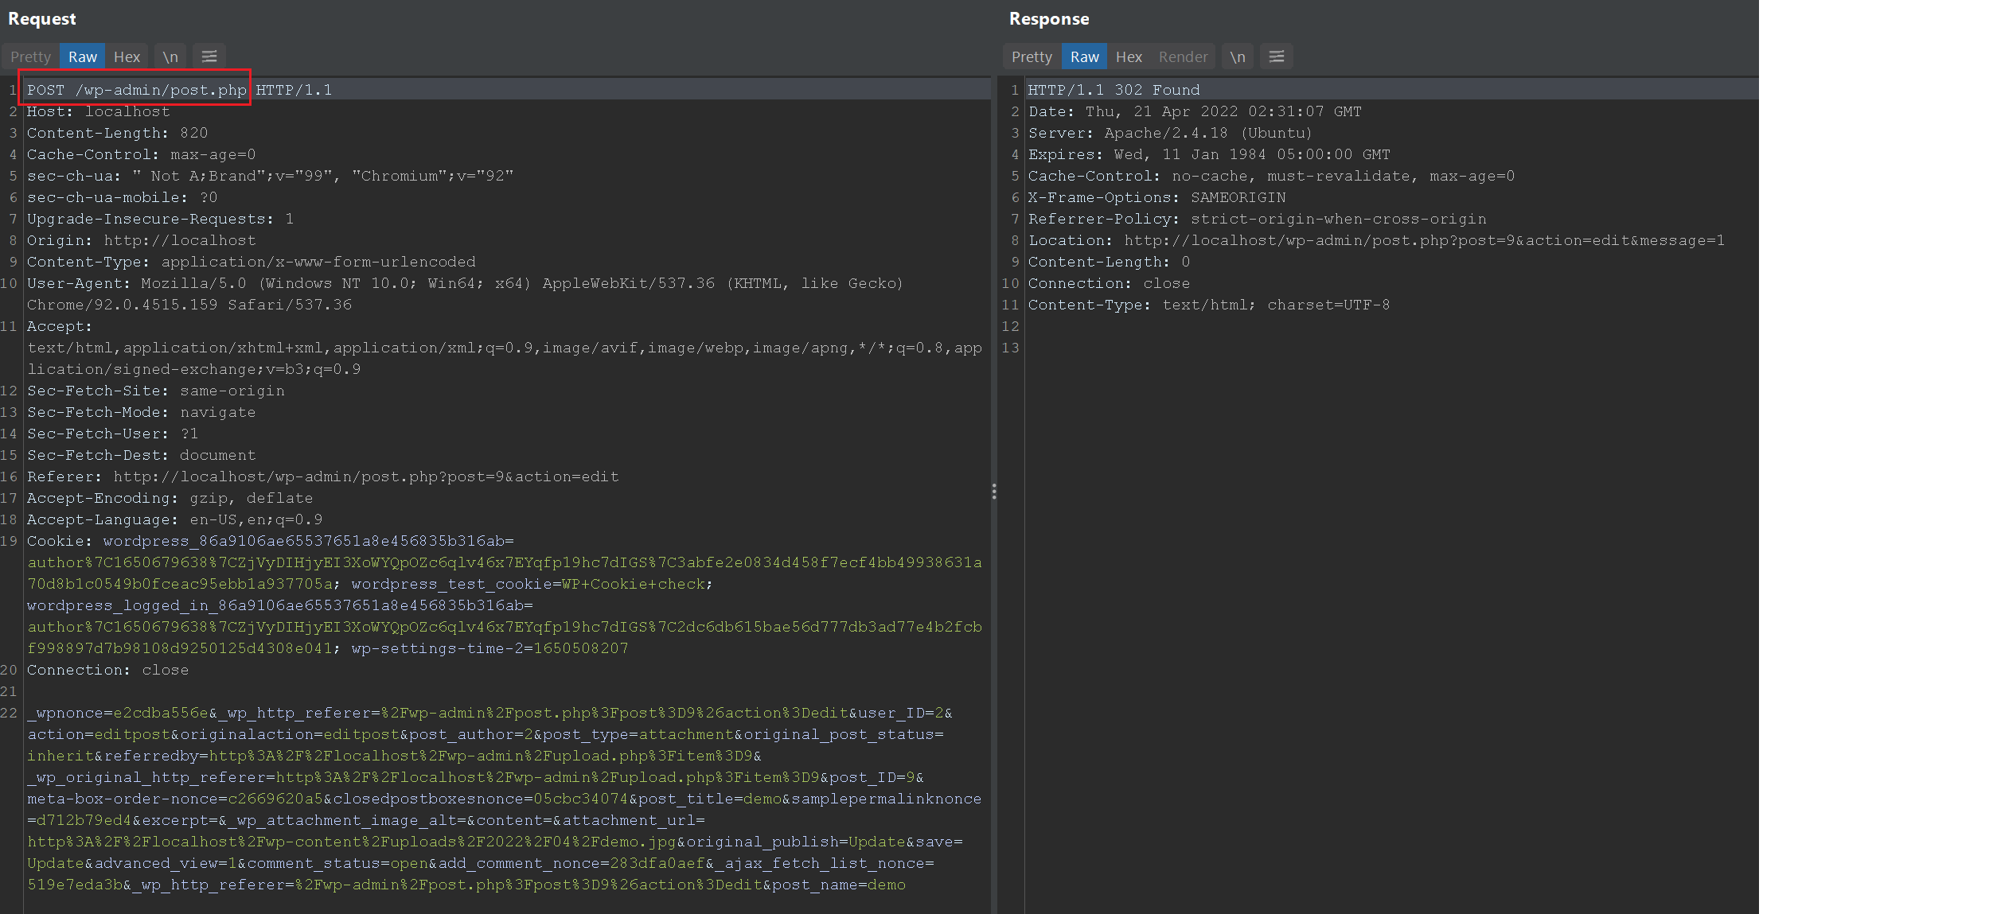Click the 'Sec-Fetch-Mode: navigate' header
The image size is (1993, 914).
[x=142, y=412]
